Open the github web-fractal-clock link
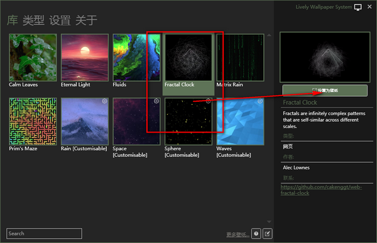The image size is (377, 243). (x=321, y=190)
